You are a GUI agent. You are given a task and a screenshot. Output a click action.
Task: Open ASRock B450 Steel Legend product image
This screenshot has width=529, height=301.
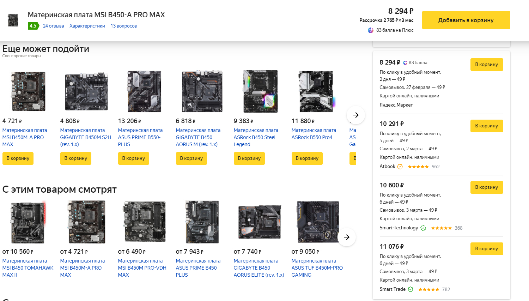(x=260, y=91)
